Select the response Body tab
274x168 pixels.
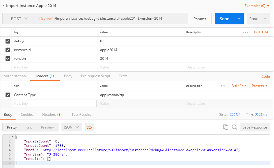[8, 115]
